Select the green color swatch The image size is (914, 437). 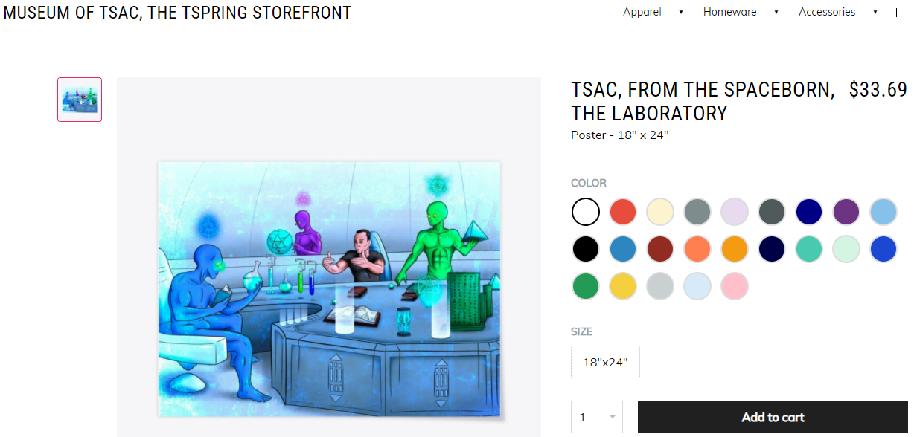[586, 286]
